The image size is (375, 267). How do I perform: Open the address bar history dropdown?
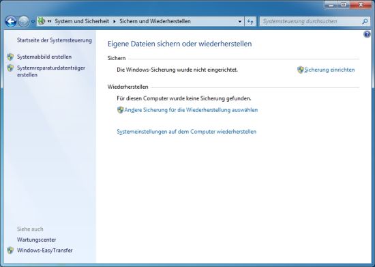point(239,21)
